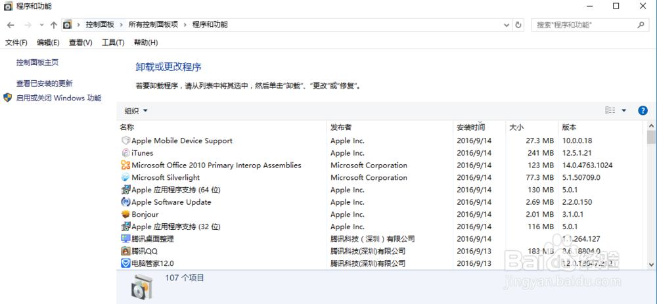Click 所有控制面板项 in the breadcrumb
The height and width of the screenshot is (304, 657).
(x=153, y=25)
